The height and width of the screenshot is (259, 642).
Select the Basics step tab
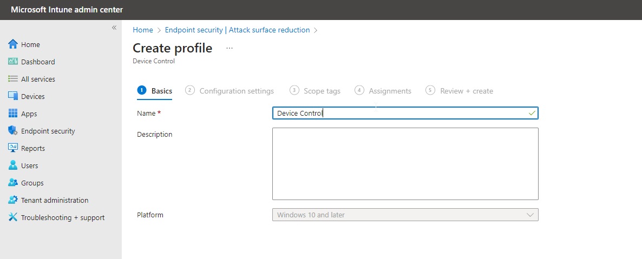(155, 91)
